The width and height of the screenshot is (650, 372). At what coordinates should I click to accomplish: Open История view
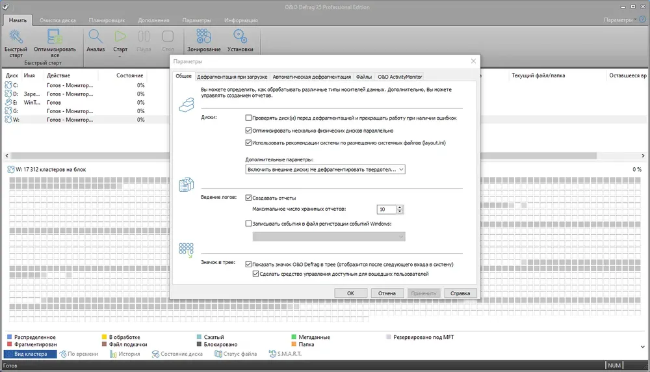click(124, 354)
